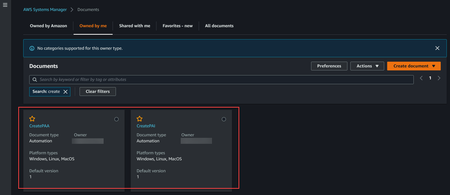The height and width of the screenshot is (195, 450).
Task: Open the CreatePAA document link
Action: 39,126
